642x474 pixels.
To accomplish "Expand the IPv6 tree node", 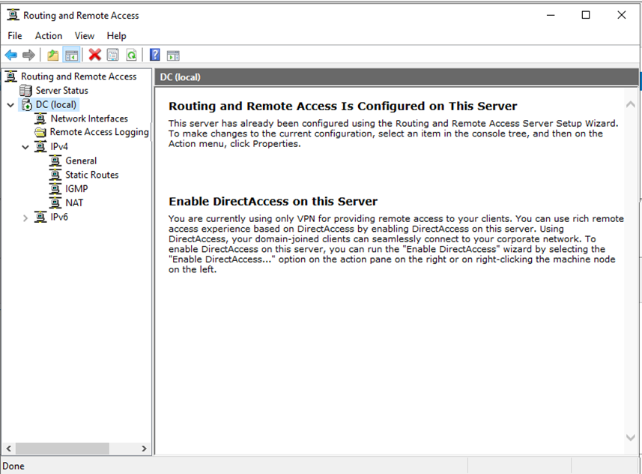I will [25, 217].
